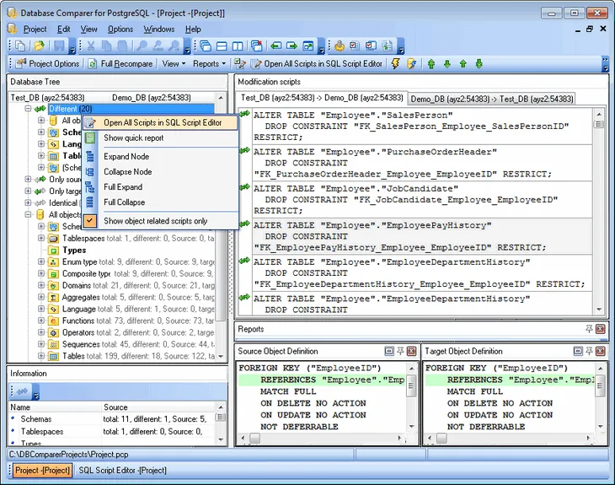The width and height of the screenshot is (615, 485).
Task: Expand the Sequences tree node
Action: coord(41,344)
